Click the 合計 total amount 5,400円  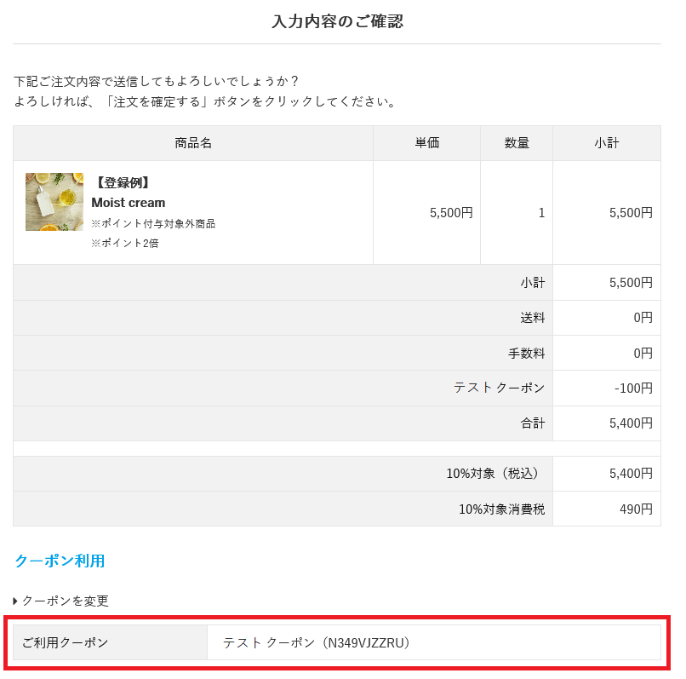(632, 423)
